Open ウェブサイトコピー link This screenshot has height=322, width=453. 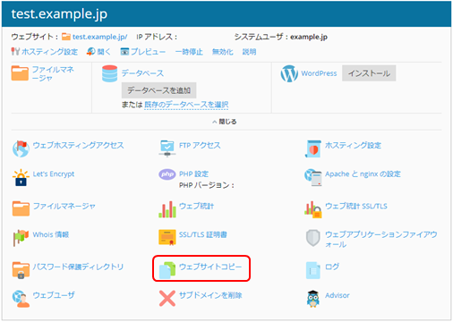[210, 267]
